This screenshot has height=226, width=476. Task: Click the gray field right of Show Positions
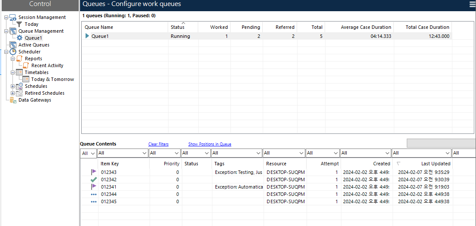(441, 143)
